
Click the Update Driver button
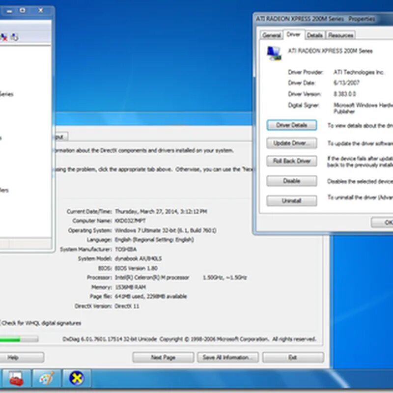pyautogui.click(x=291, y=143)
